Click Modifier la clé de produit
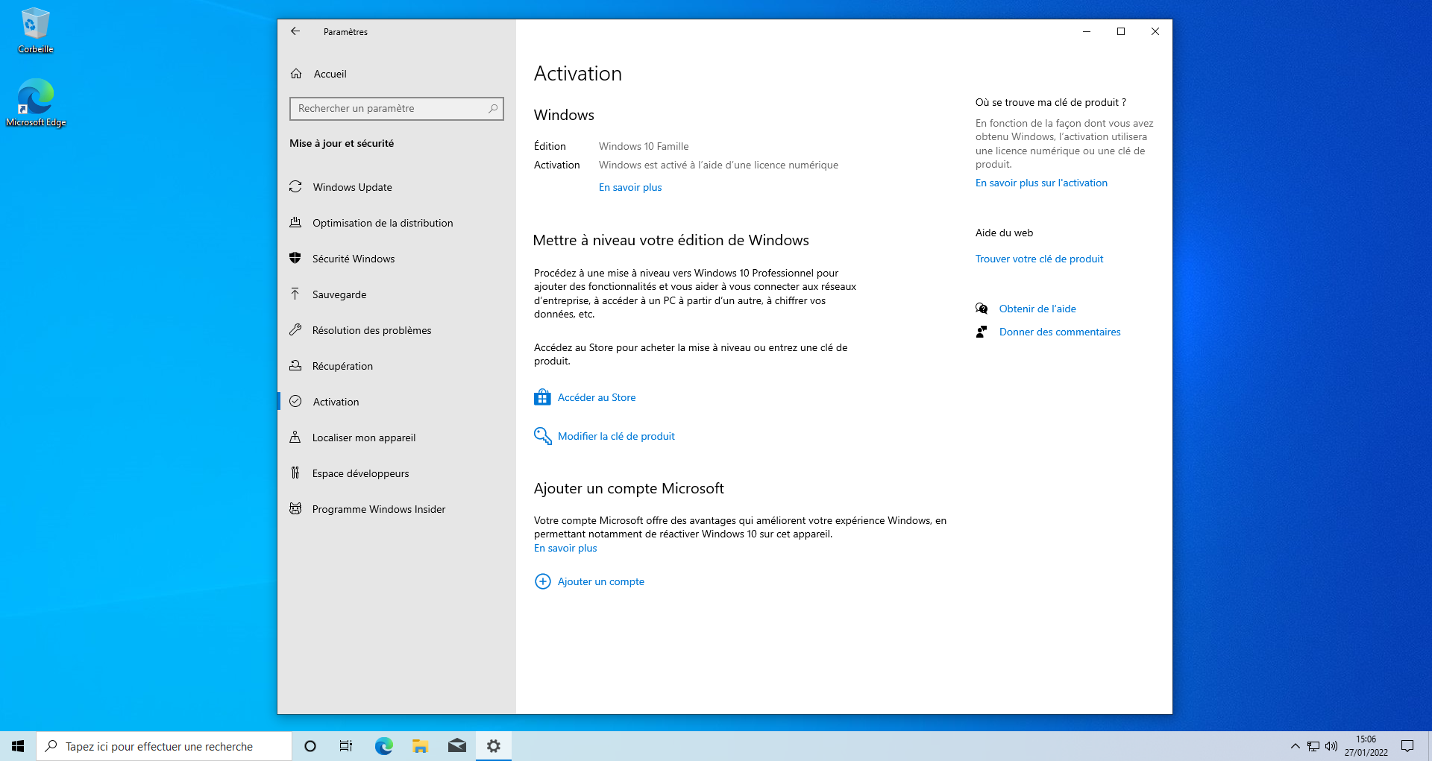The height and width of the screenshot is (761, 1432). (x=616, y=437)
